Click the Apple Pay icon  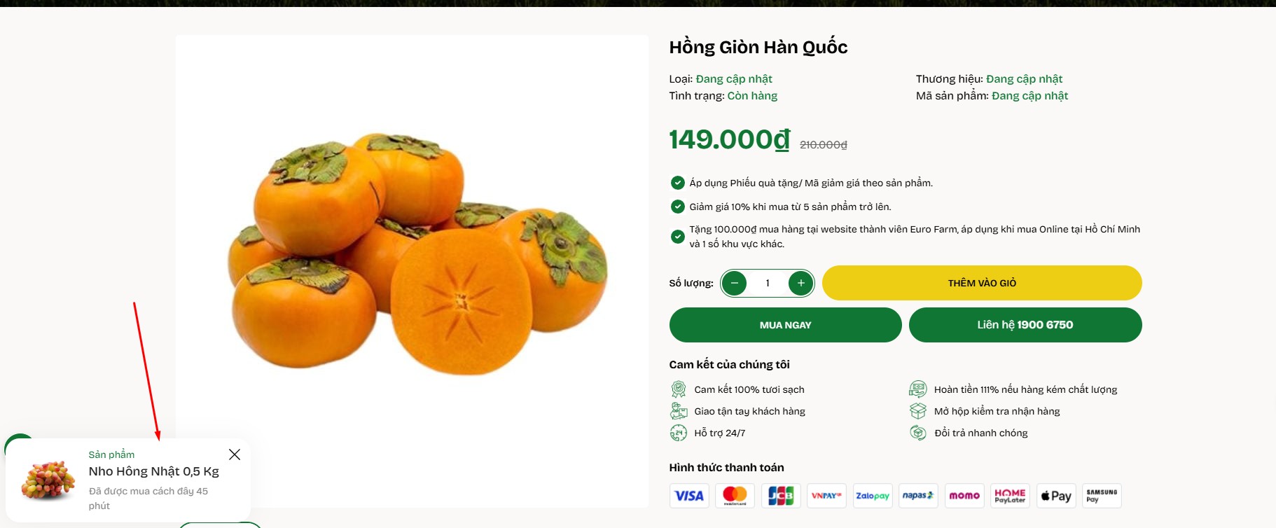[1056, 496]
